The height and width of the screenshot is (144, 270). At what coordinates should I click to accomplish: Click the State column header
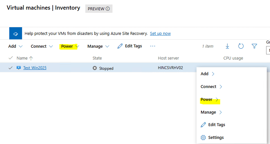point(97,58)
